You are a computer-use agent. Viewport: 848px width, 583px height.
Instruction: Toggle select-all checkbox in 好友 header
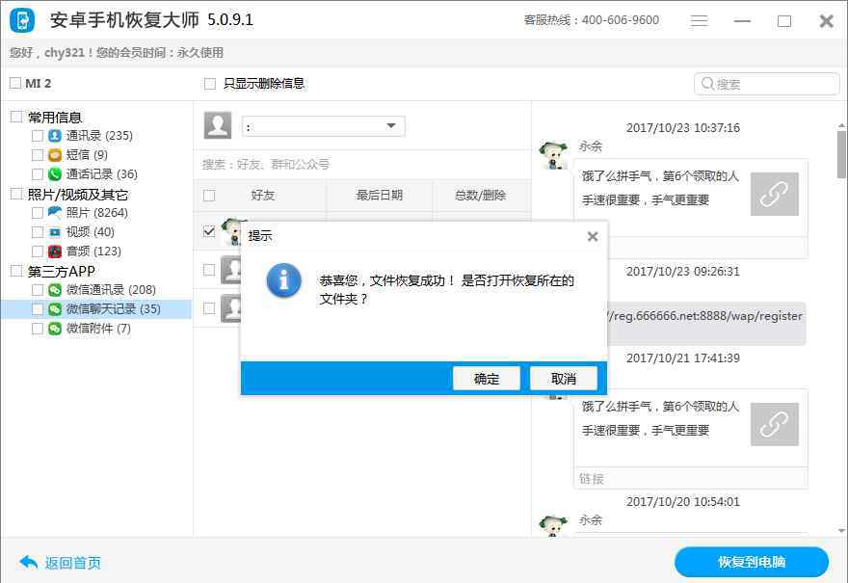[x=209, y=196]
